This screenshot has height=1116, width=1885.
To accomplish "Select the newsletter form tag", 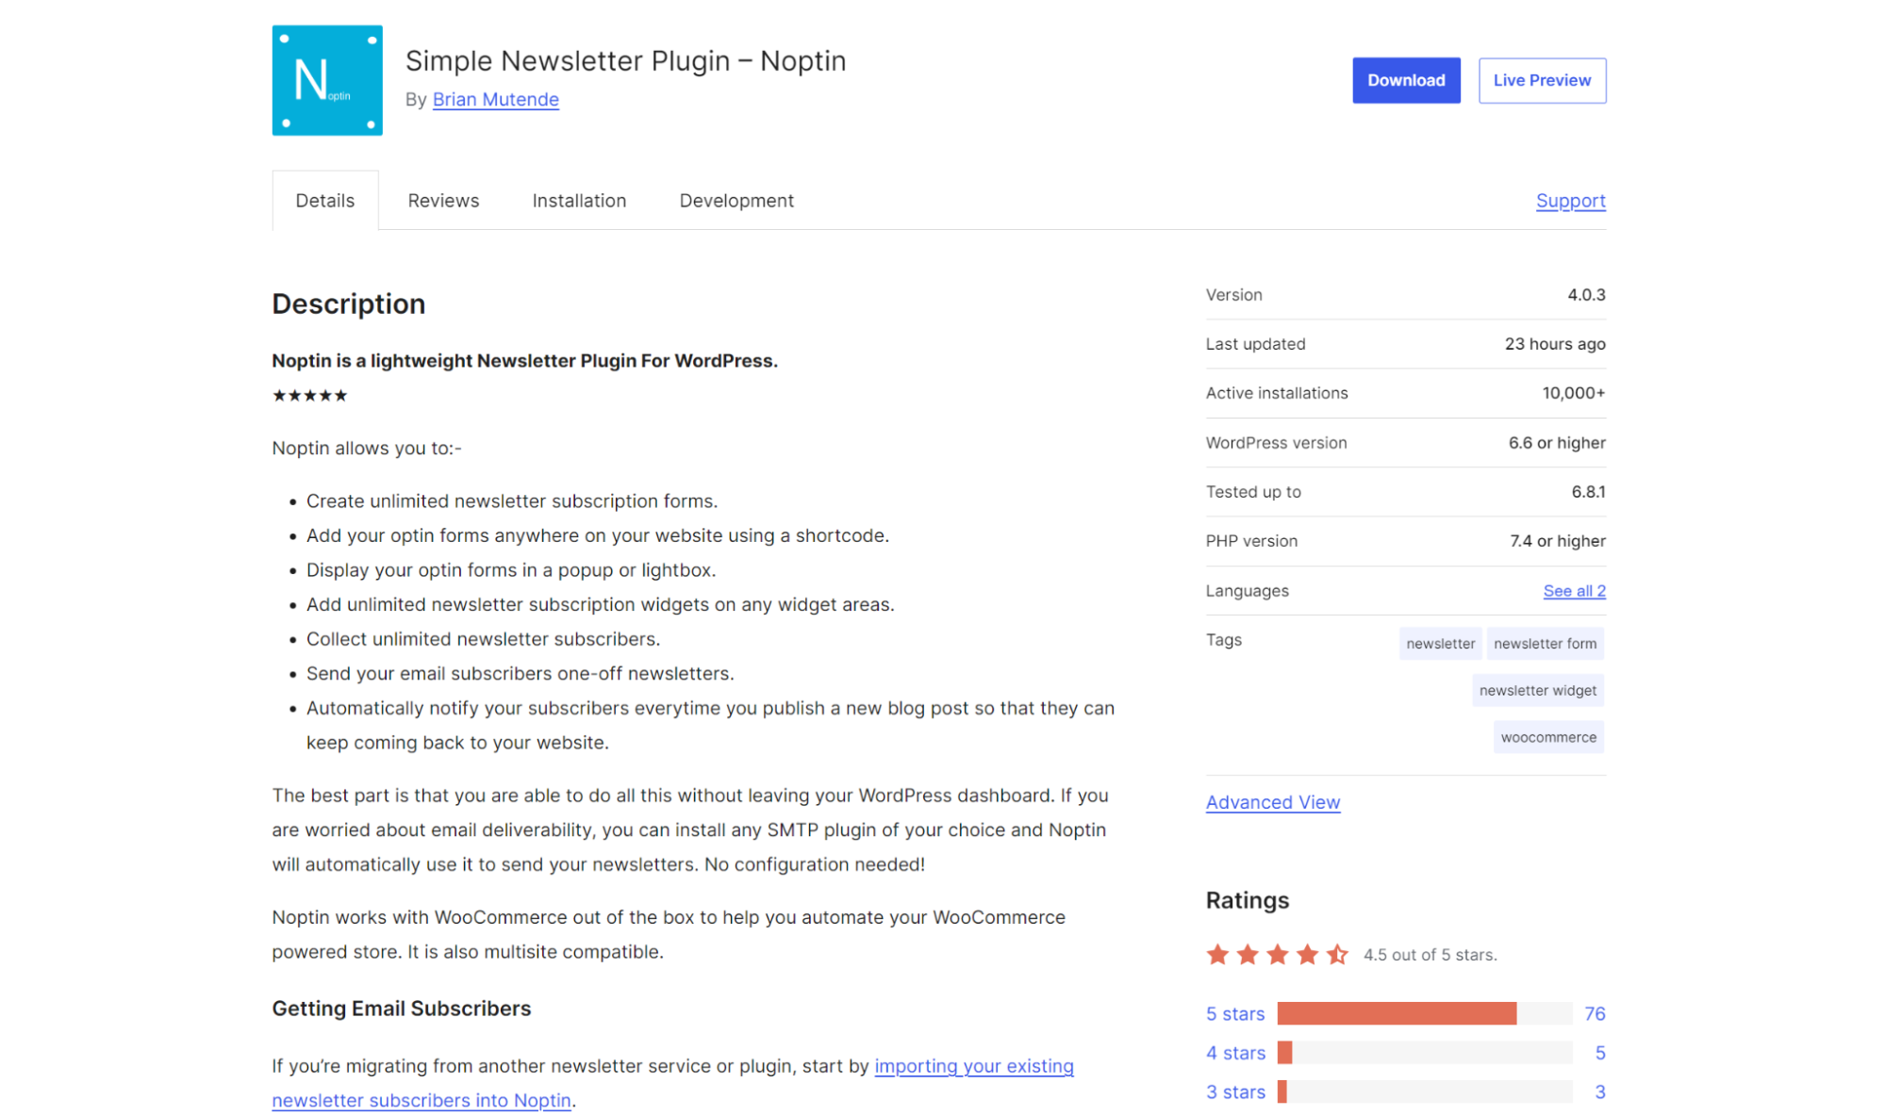I will point(1545,643).
